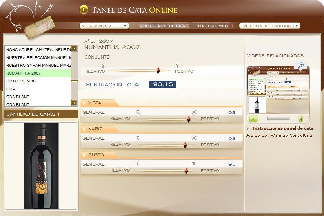This screenshot has width=324, height=216.
Task: Switch to Resultados de Cata tab
Action: coord(164,26)
